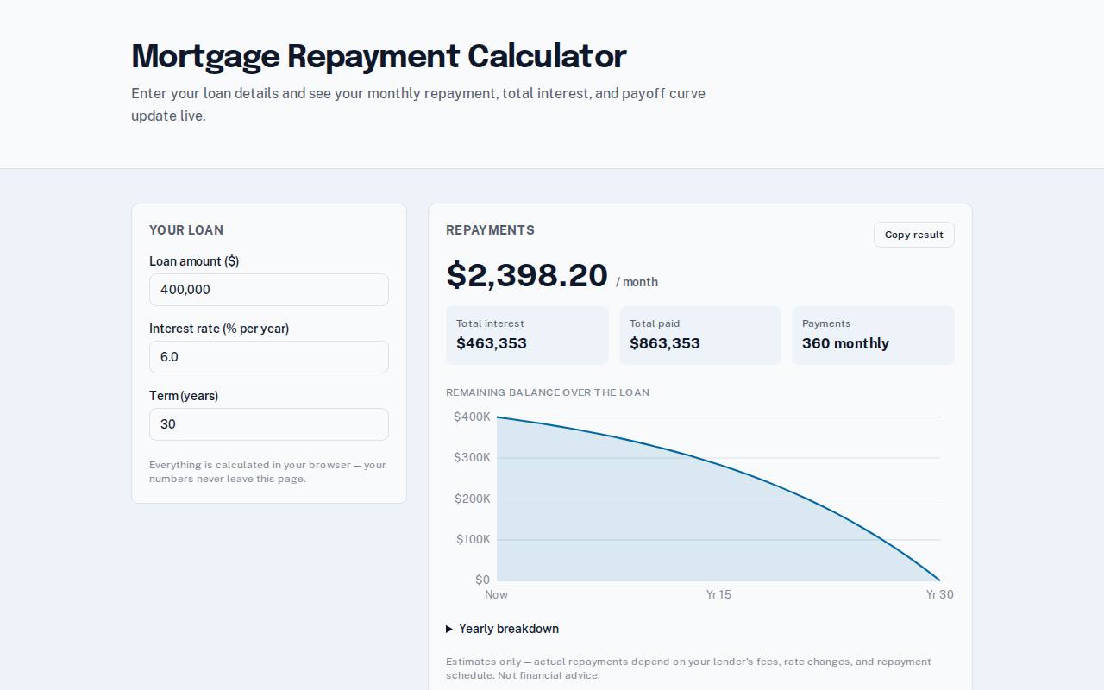Click the Now chart axis label

click(496, 594)
